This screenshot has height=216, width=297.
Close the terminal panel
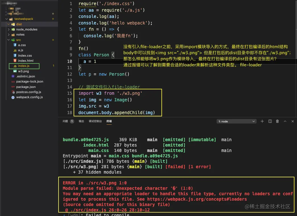pyautogui.click(x=293, y=121)
